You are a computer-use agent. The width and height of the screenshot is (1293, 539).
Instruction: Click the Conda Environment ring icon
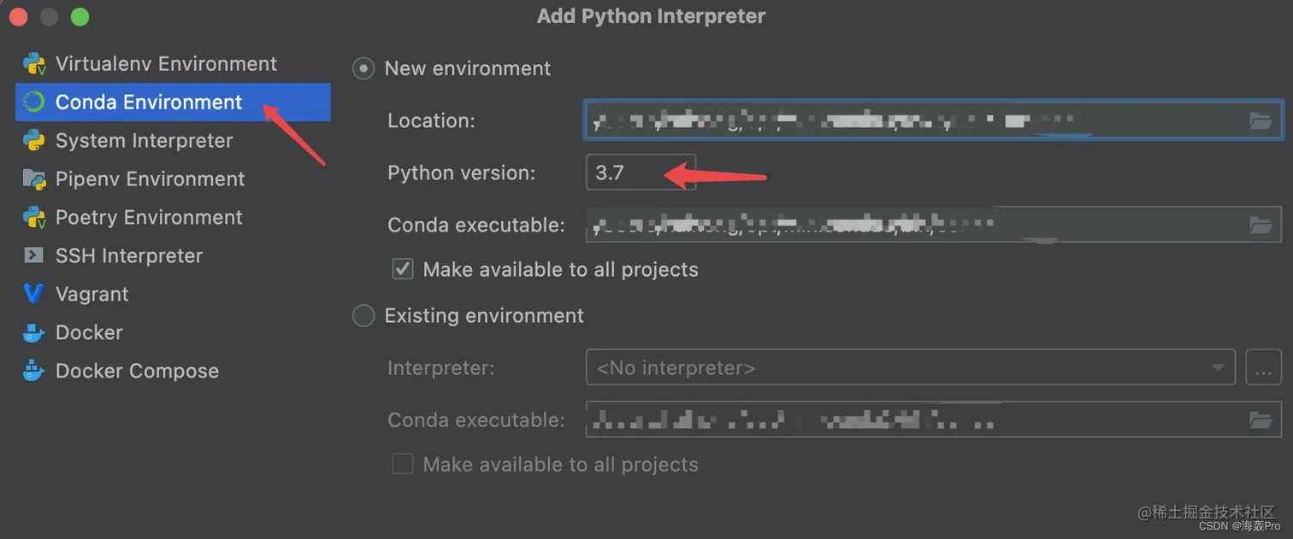(34, 103)
